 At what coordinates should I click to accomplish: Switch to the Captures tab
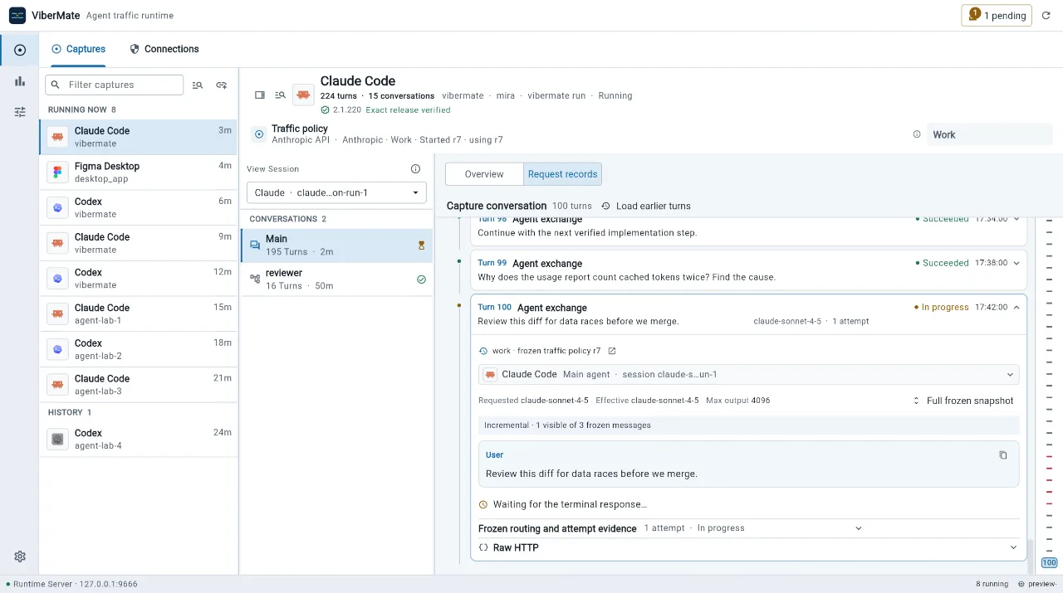pos(79,49)
